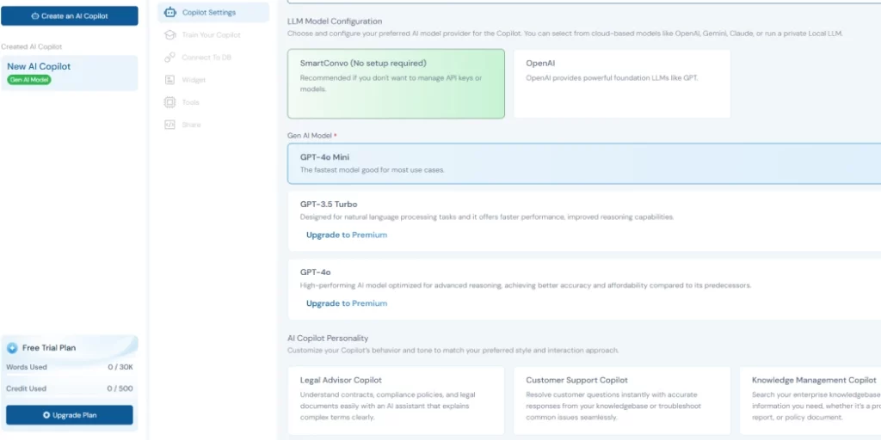Click the Upgrade Plan button
The height and width of the screenshot is (440, 881).
pyautogui.click(x=70, y=415)
